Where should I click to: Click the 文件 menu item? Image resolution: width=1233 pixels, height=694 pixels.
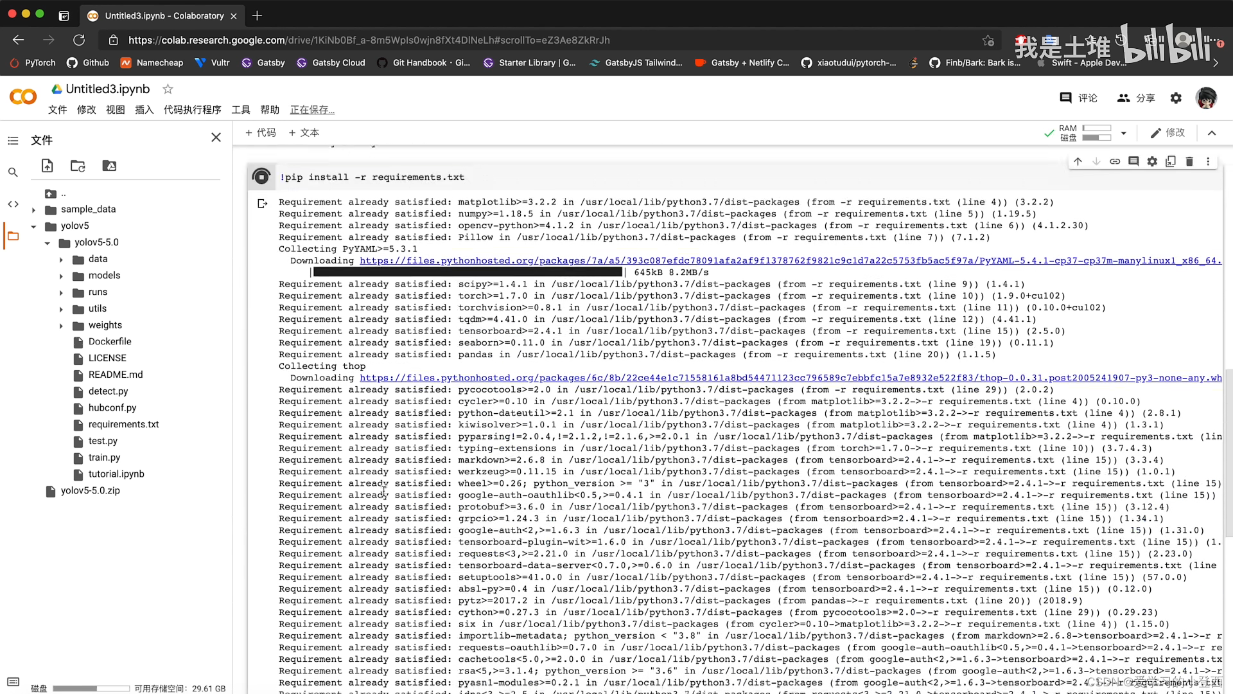57,109
